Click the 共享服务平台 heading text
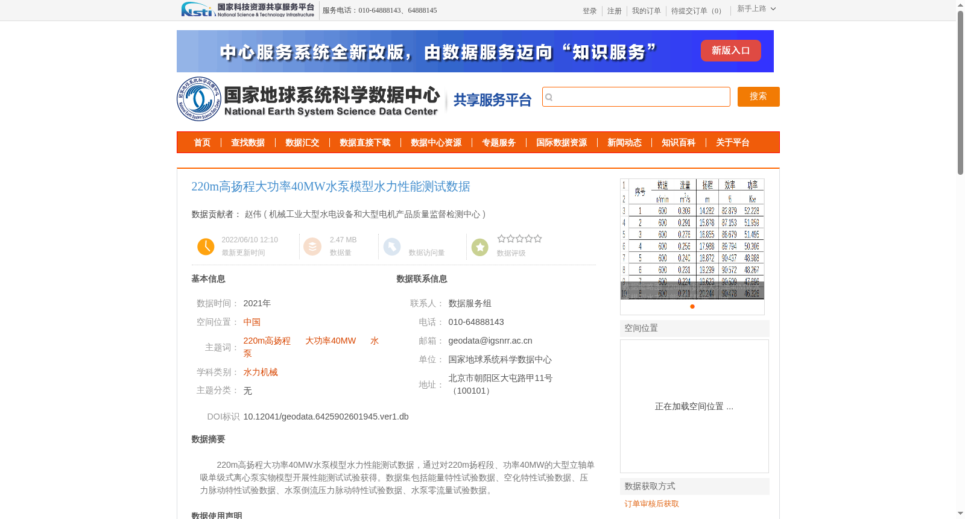The height and width of the screenshot is (519, 965). tap(492, 100)
